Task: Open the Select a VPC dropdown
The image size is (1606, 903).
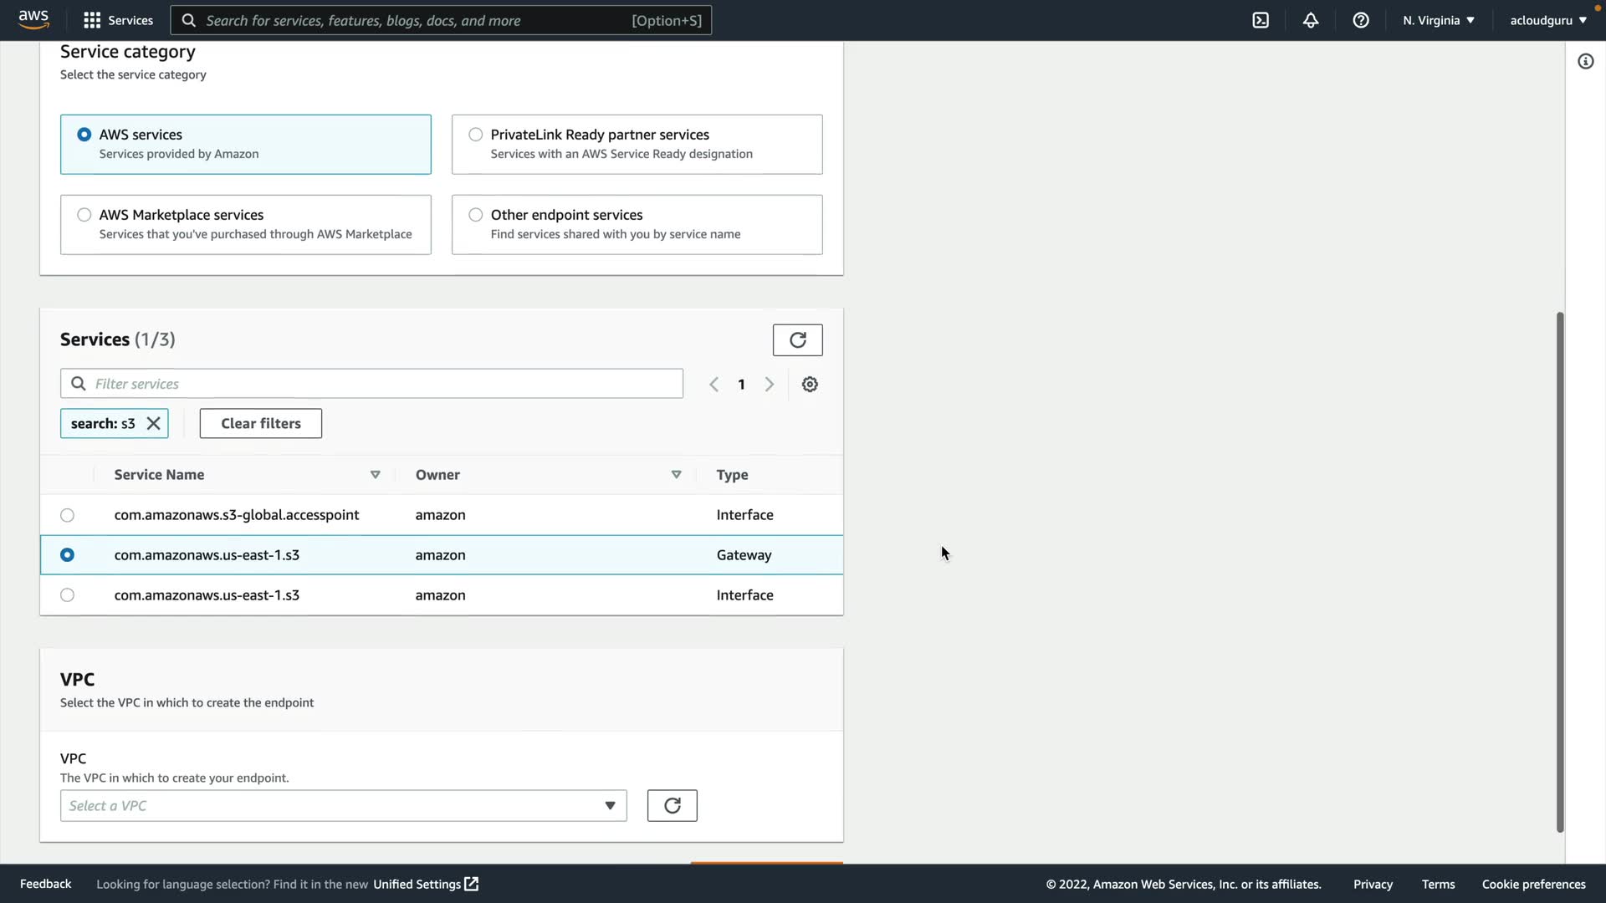Action: (x=343, y=805)
